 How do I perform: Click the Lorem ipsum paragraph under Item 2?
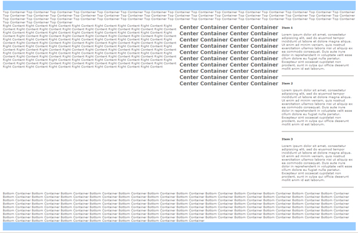coord(317,107)
